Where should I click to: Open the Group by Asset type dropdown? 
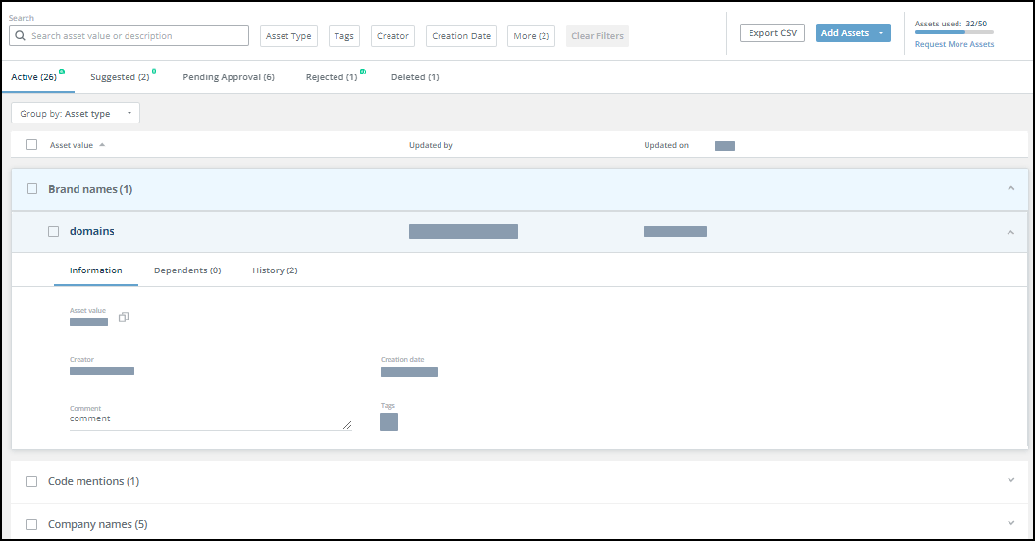point(76,114)
